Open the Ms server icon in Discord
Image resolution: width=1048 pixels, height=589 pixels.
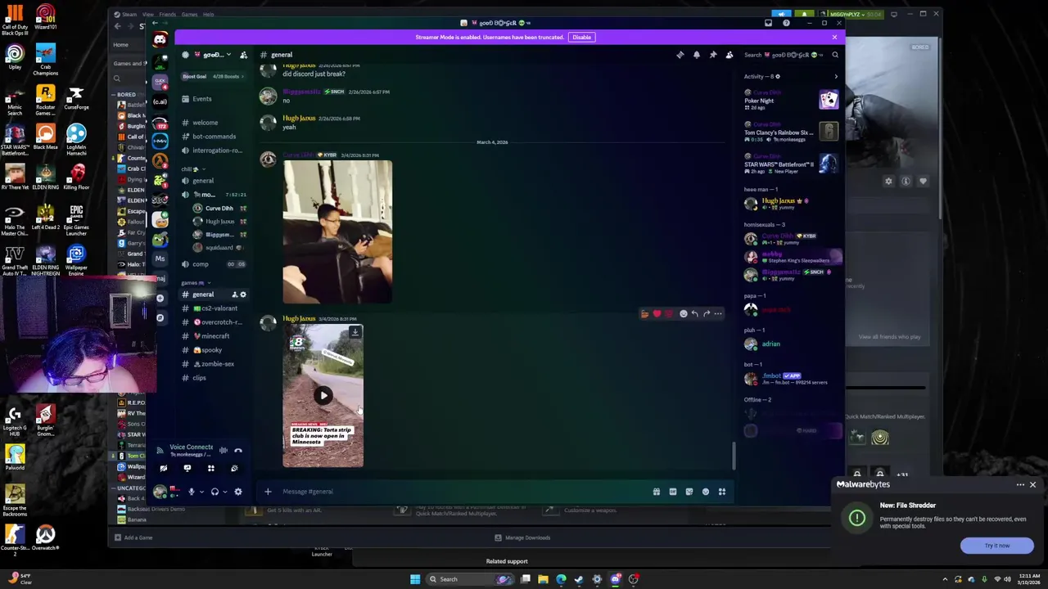tap(160, 259)
